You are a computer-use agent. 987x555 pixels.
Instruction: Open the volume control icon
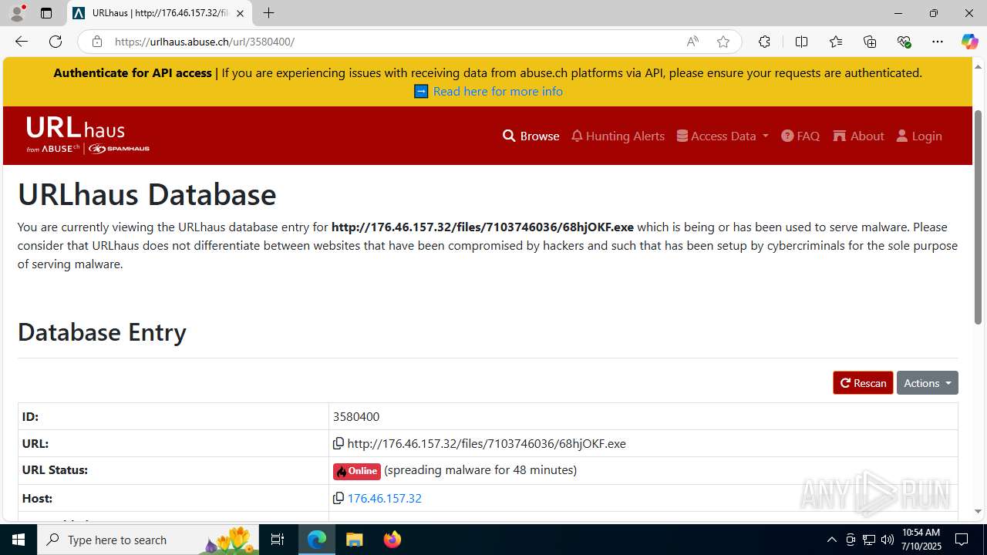click(x=887, y=540)
